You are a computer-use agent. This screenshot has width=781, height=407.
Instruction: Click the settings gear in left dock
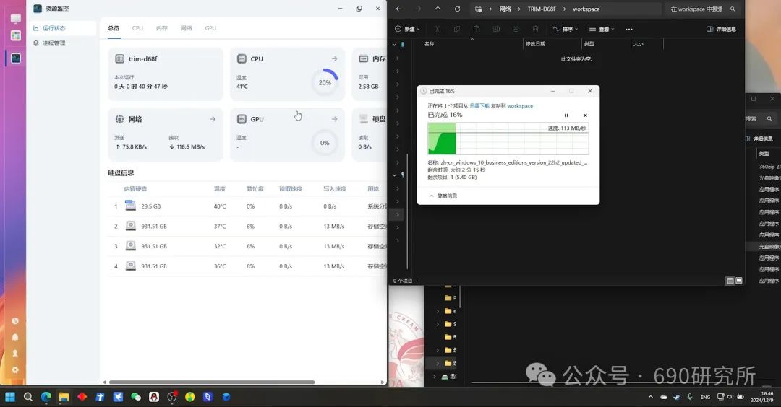click(15, 369)
